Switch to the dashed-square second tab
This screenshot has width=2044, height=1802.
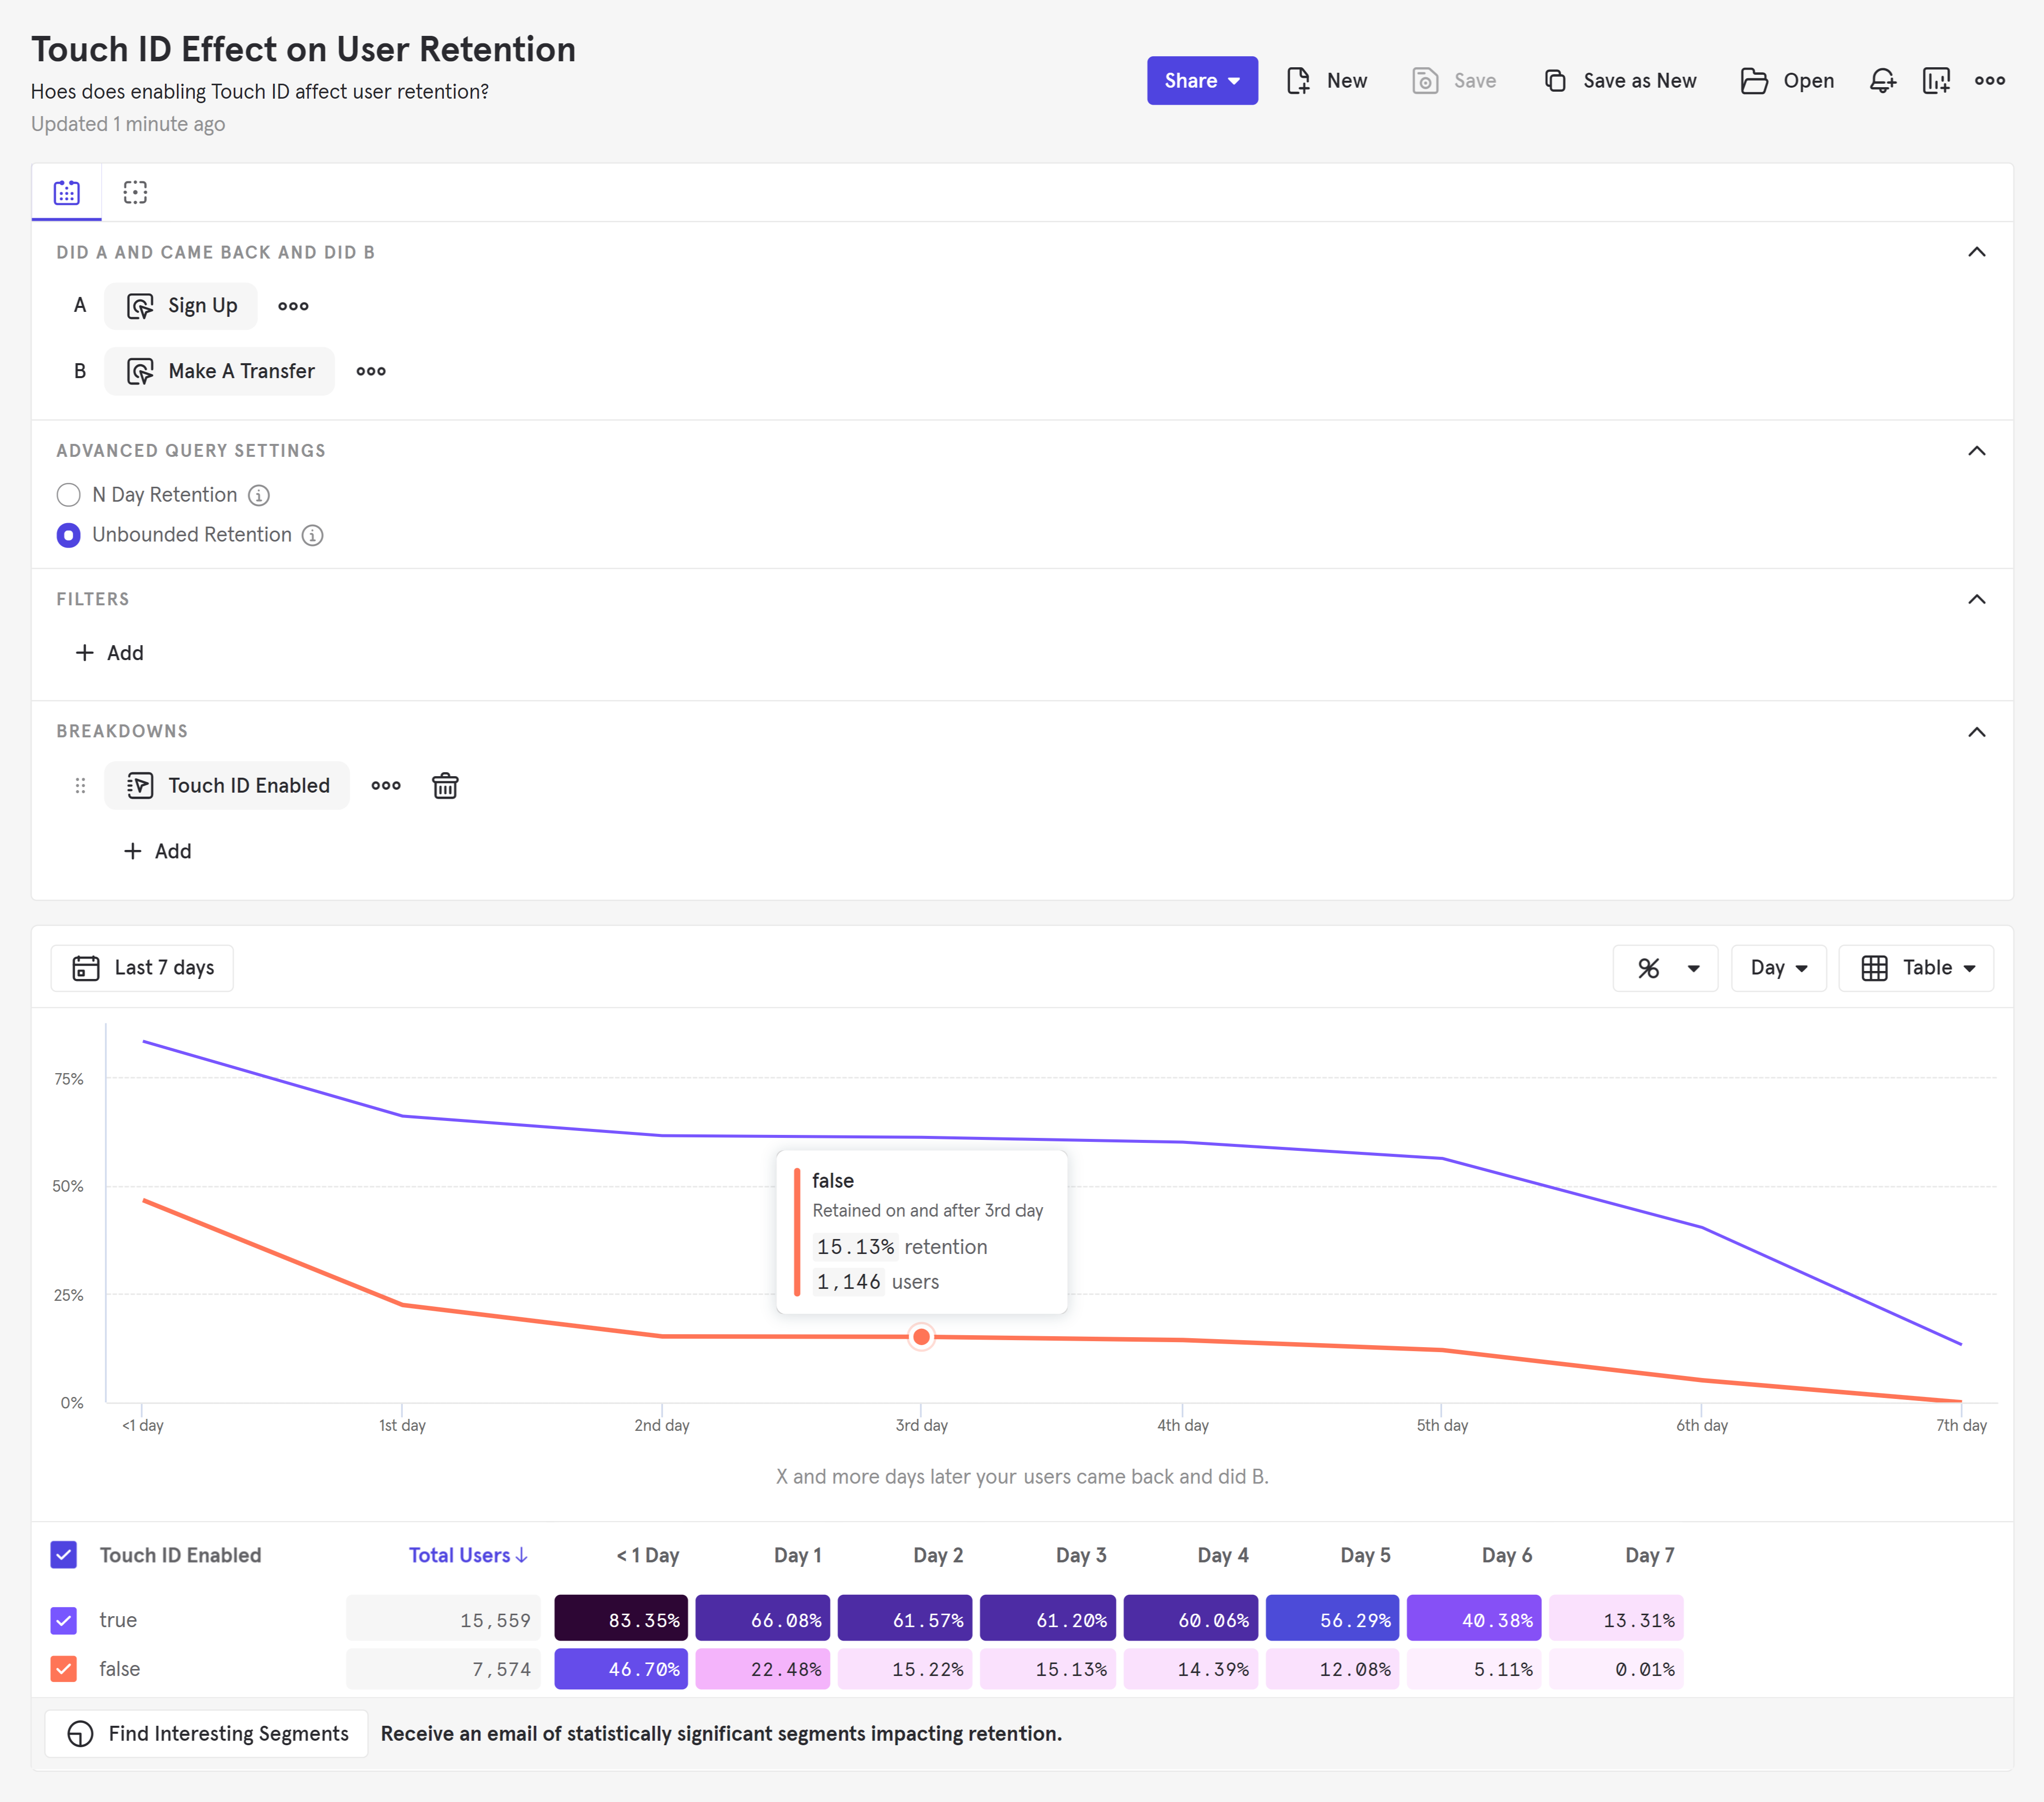point(135,192)
